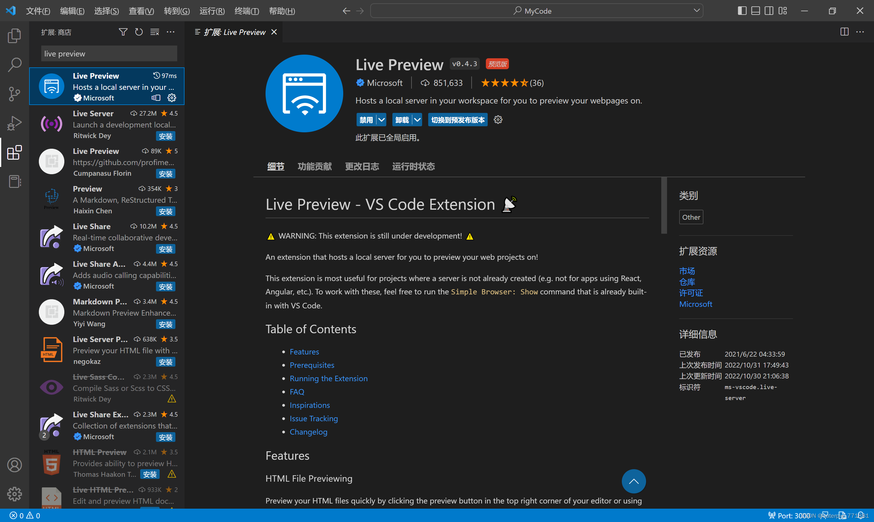
Task: Click the filter extensions funnel icon
Action: pyautogui.click(x=123, y=32)
